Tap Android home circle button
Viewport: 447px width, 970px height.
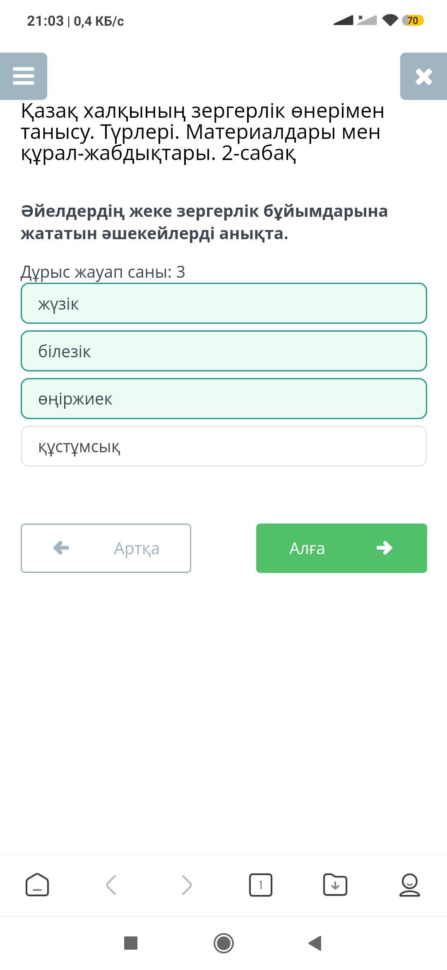tap(223, 943)
